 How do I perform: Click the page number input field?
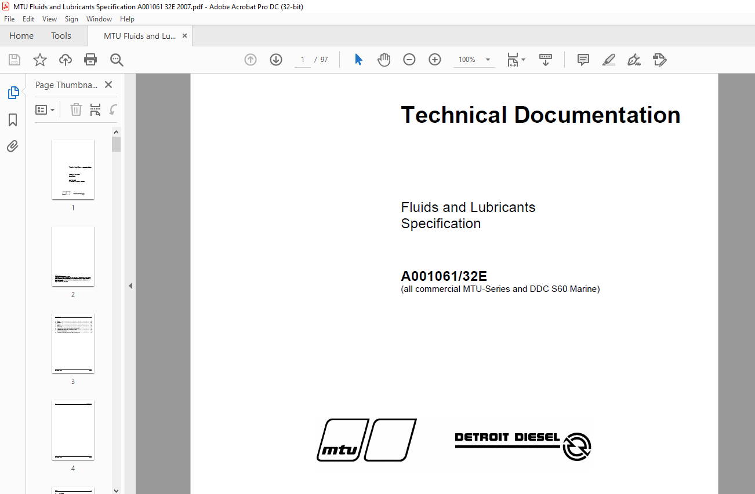coord(303,60)
